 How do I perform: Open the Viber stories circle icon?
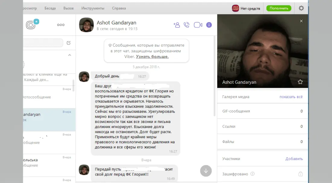coord(30,25)
